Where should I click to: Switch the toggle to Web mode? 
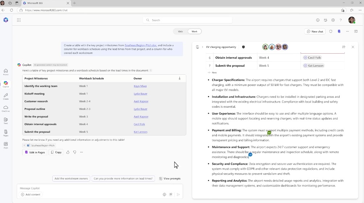pos(180,32)
